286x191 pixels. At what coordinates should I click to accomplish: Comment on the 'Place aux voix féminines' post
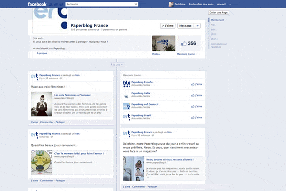47,122
